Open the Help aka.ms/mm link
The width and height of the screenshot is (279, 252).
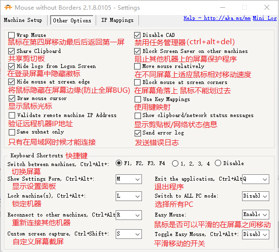(217, 18)
